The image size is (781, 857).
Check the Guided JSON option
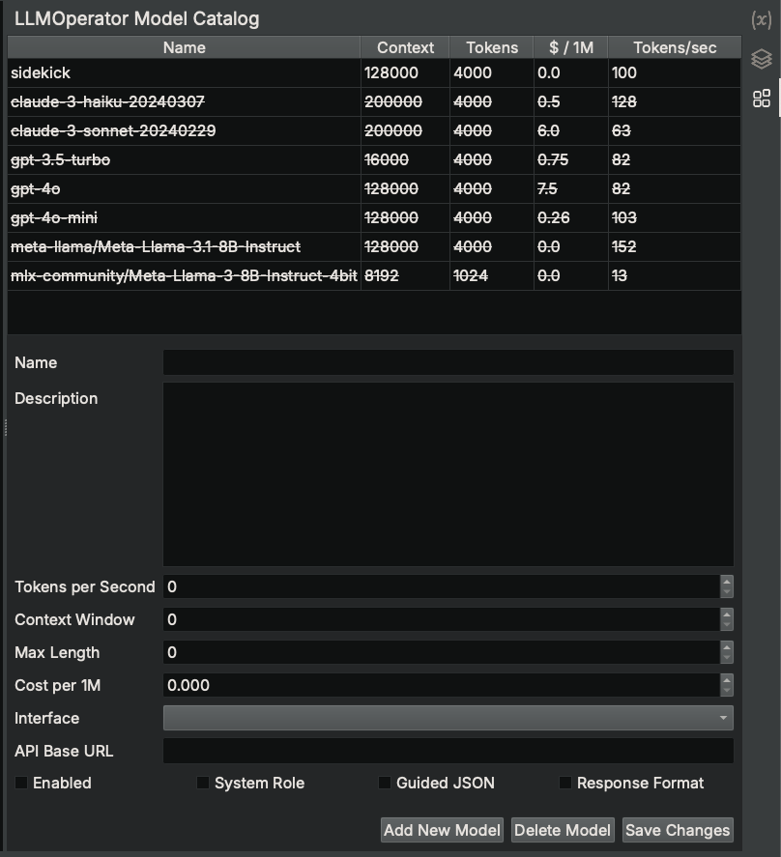pos(385,783)
